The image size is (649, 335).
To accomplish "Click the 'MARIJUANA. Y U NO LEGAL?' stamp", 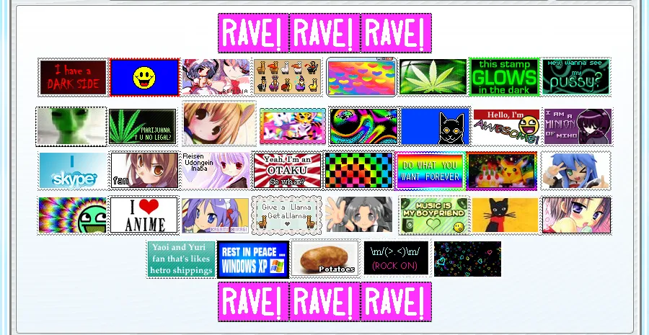I will coord(142,127).
